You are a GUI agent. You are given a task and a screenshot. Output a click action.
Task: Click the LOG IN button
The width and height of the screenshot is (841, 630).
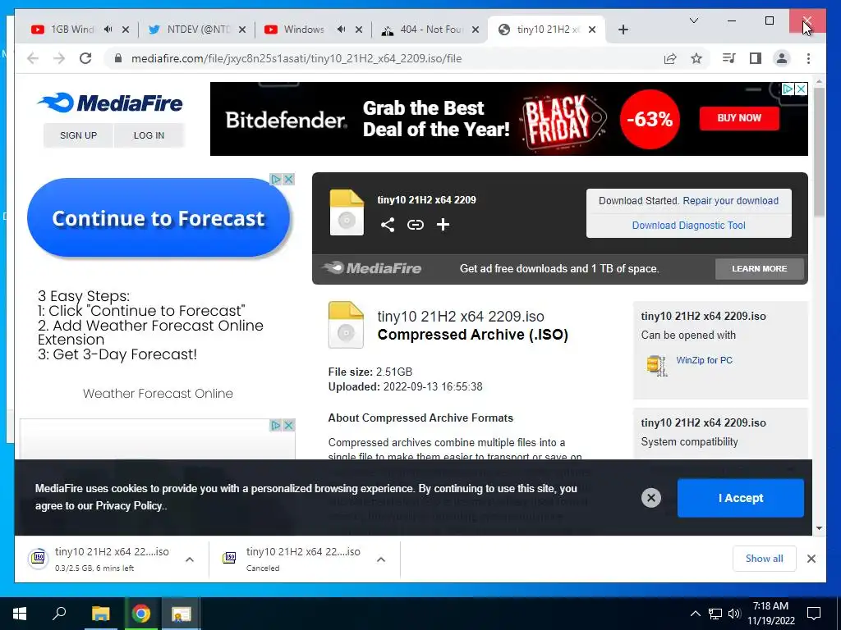[149, 135]
